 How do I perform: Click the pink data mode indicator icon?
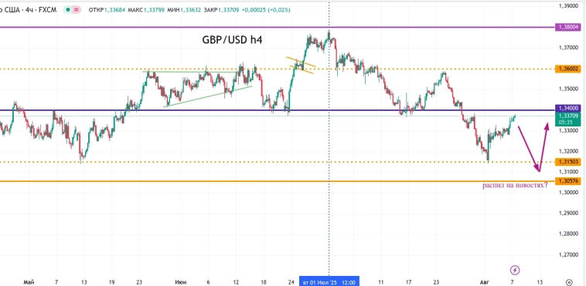77,10
